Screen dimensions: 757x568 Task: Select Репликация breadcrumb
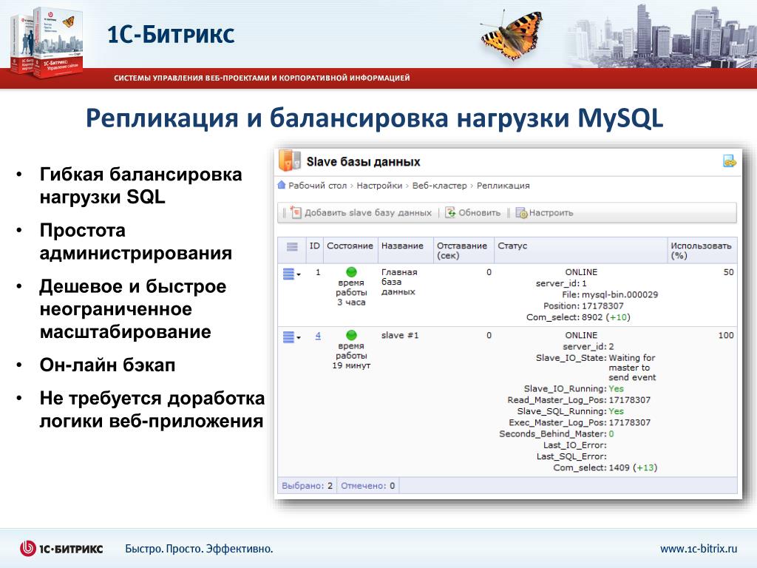tap(503, 186)
